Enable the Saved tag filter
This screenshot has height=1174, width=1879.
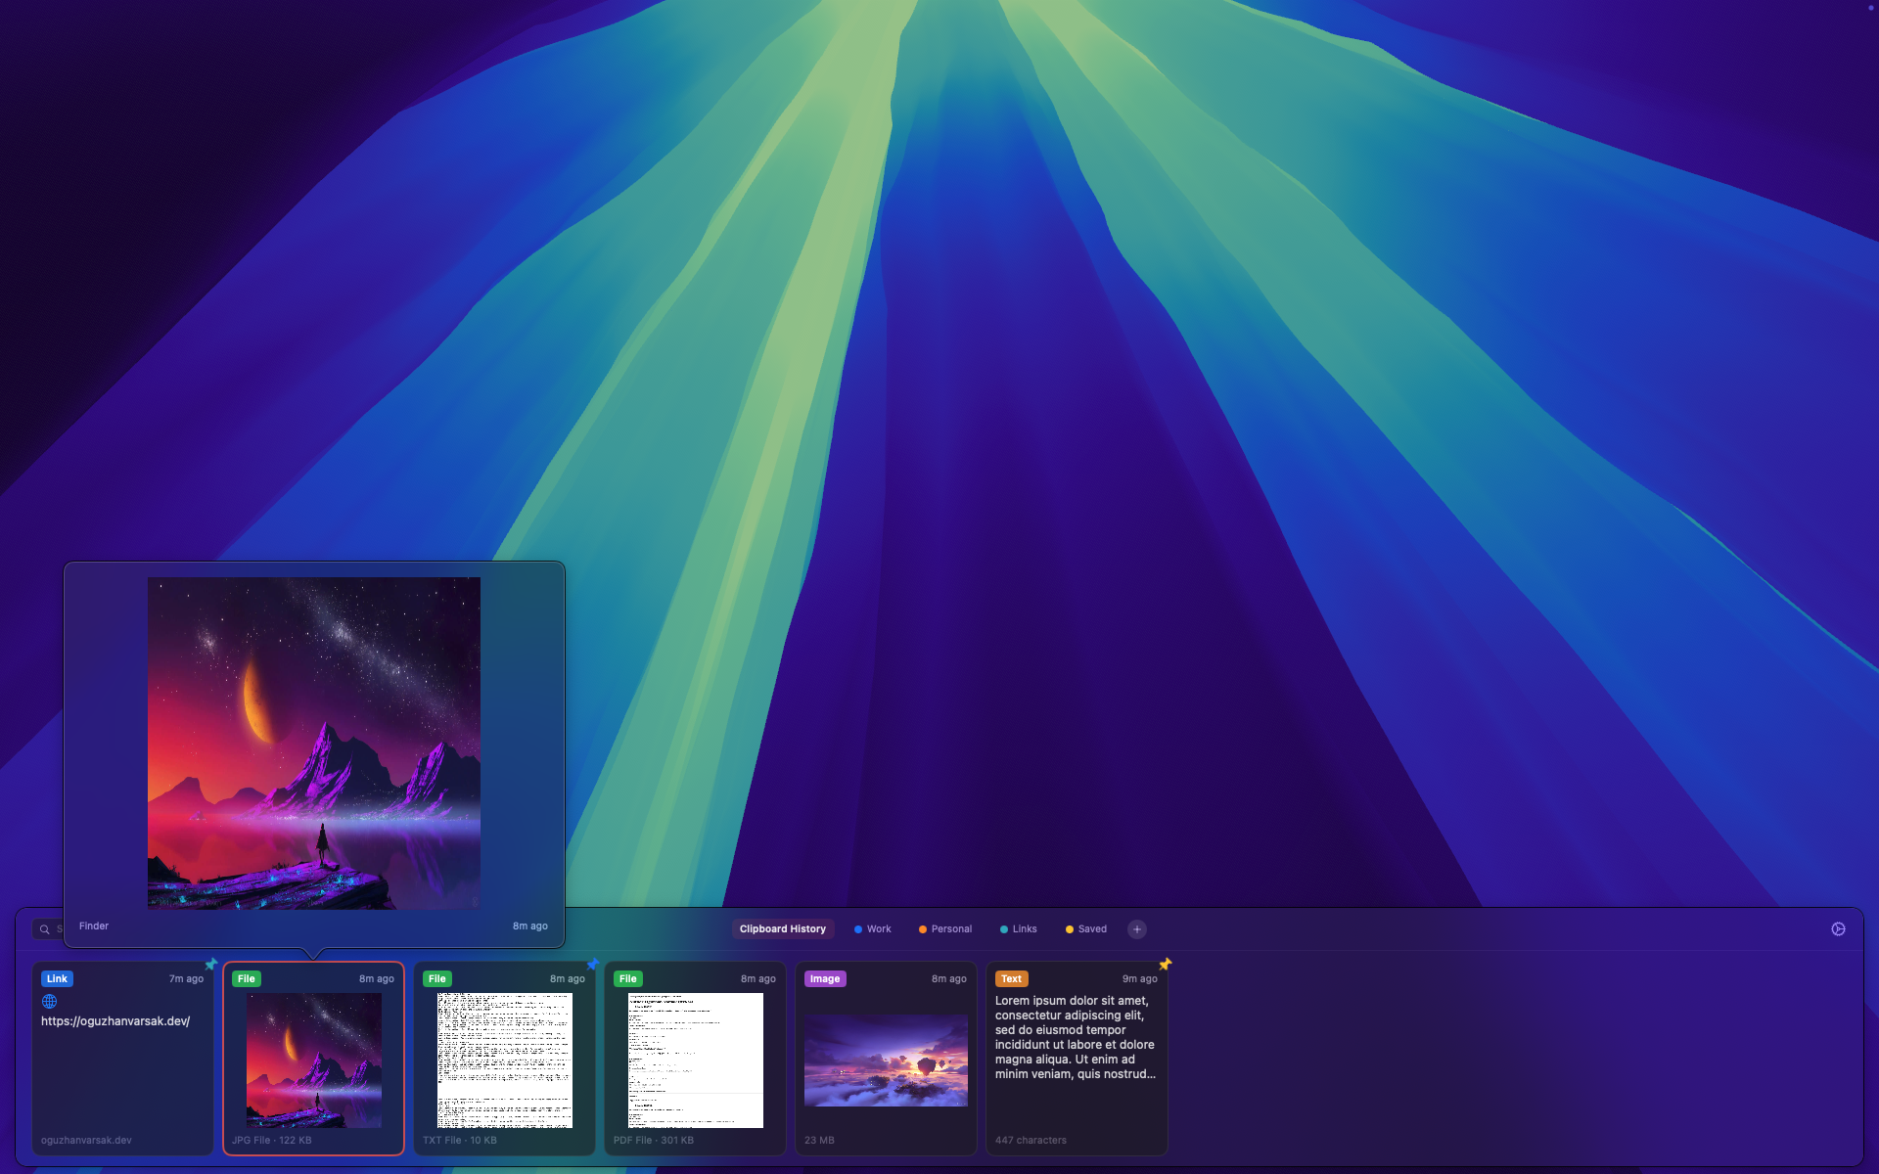[x=1085, y=928]
